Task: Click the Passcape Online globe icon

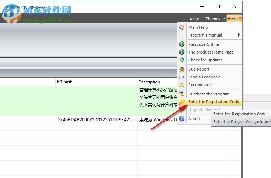Action: point(182,44)
